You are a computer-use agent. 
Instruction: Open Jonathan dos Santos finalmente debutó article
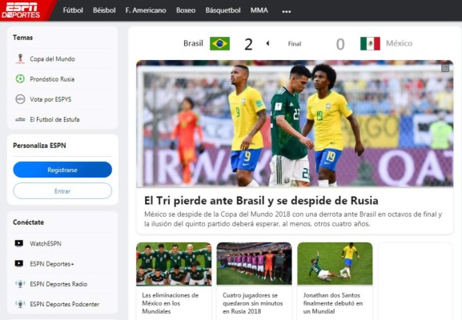click(x=333, y=303)
